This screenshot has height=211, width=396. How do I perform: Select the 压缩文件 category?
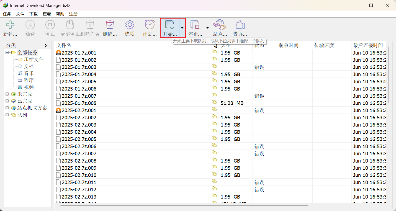click(34, 60)
